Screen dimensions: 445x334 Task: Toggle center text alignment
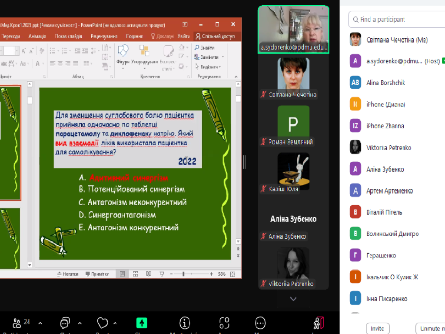[60, 63]
